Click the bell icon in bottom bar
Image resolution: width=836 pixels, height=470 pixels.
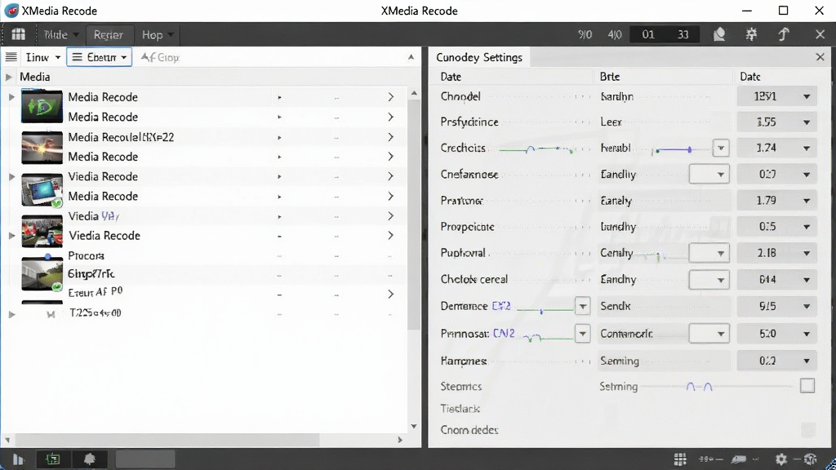tap(90, 459)
